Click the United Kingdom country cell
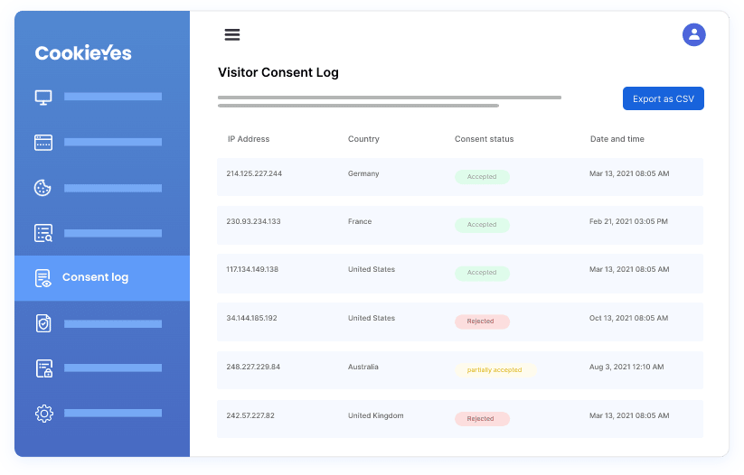 coord(375,415)
